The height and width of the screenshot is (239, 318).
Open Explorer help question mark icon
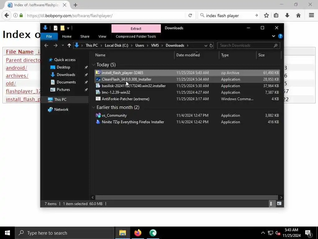[280, 36]
